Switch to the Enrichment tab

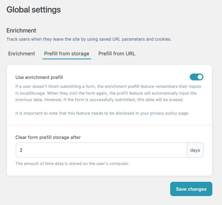(21, 54)
